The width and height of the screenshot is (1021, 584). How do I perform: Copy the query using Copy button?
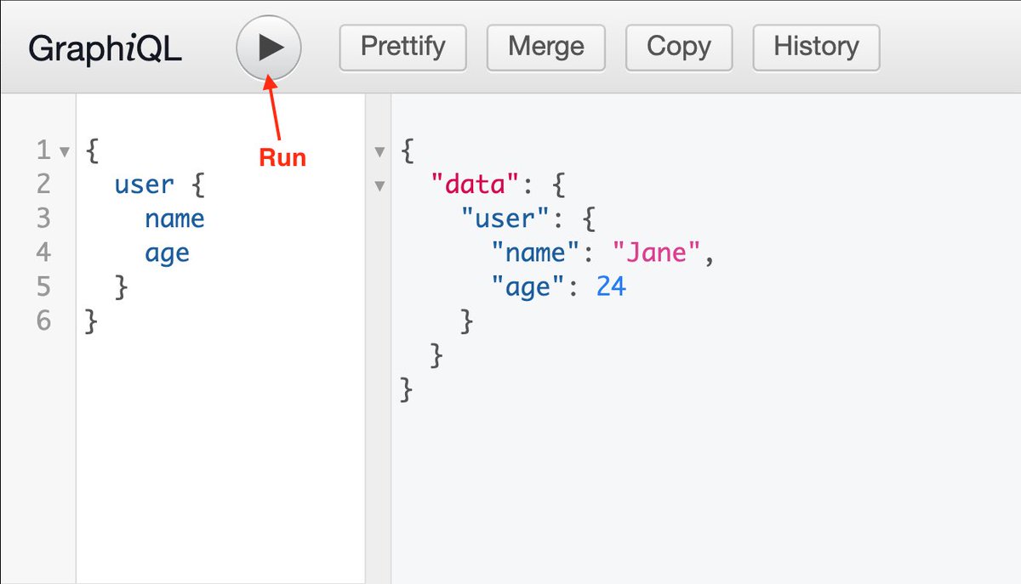[x=679, y=48]
